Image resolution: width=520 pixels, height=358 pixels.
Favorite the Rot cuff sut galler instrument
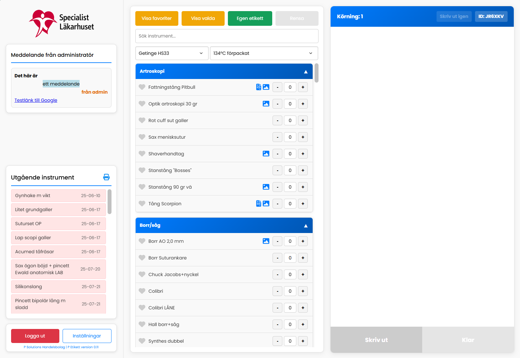pos(142,120)
